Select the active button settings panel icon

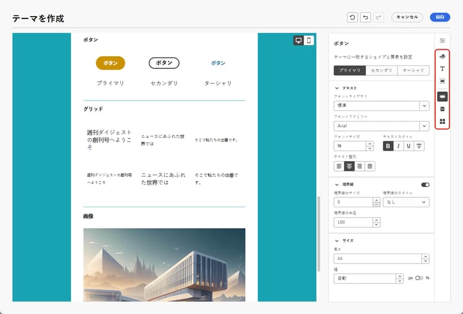[x=442, y=96]
